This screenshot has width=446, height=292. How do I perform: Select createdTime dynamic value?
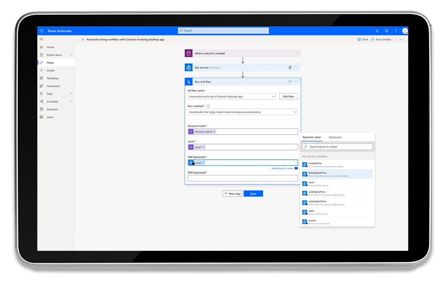coord(337,165)
